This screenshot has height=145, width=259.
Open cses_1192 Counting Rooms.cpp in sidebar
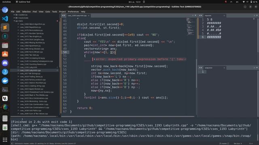[x=33, y=64]
